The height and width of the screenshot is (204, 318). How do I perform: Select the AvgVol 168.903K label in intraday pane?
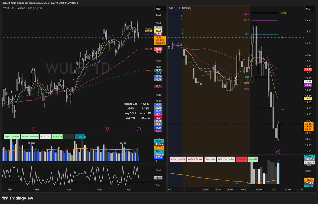(x=178, y=159)
